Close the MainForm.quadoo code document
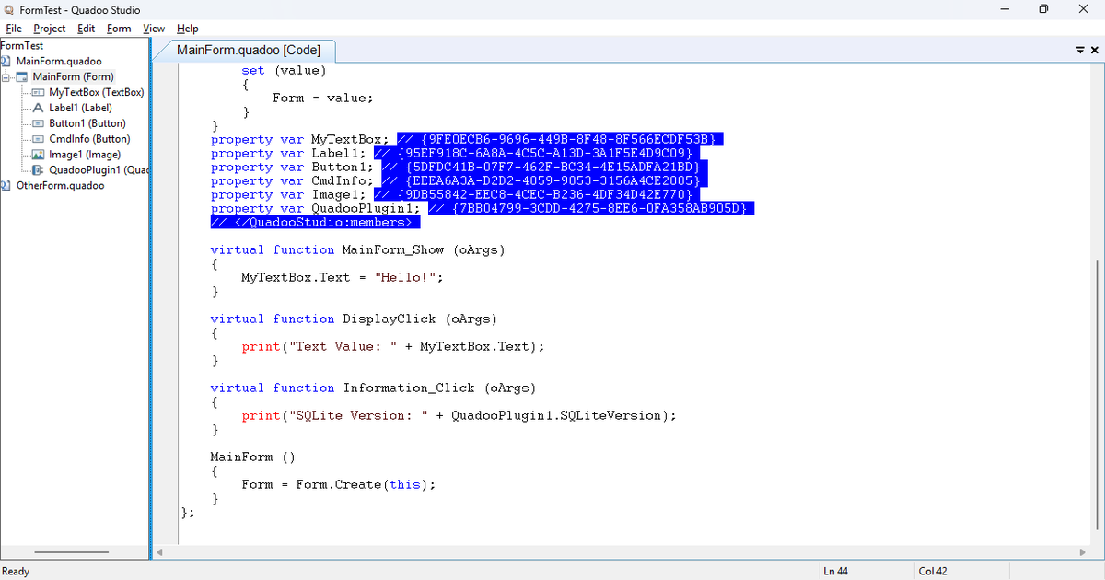The width and height of the screenshot is (1105, 580). 1095,50
